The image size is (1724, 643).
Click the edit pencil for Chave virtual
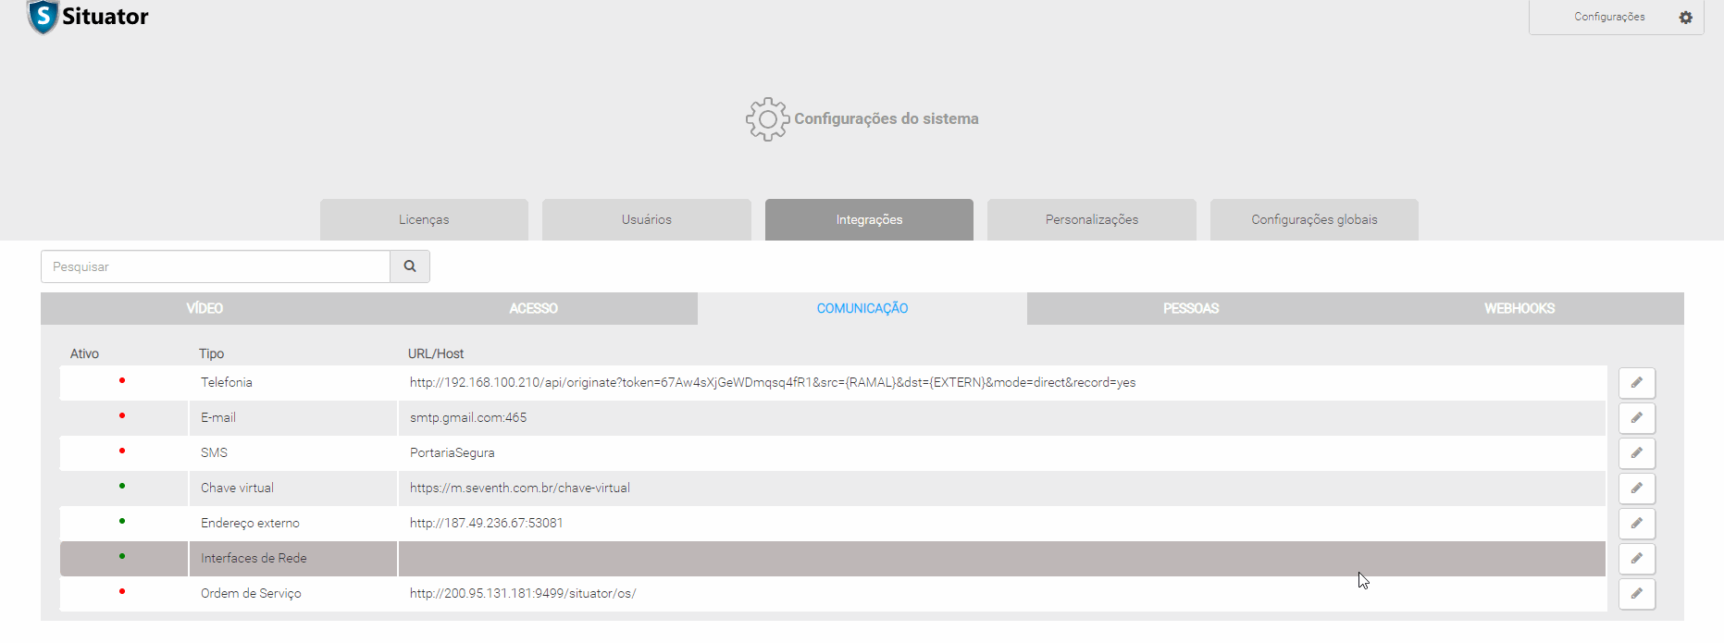[x=1636, y=488]
